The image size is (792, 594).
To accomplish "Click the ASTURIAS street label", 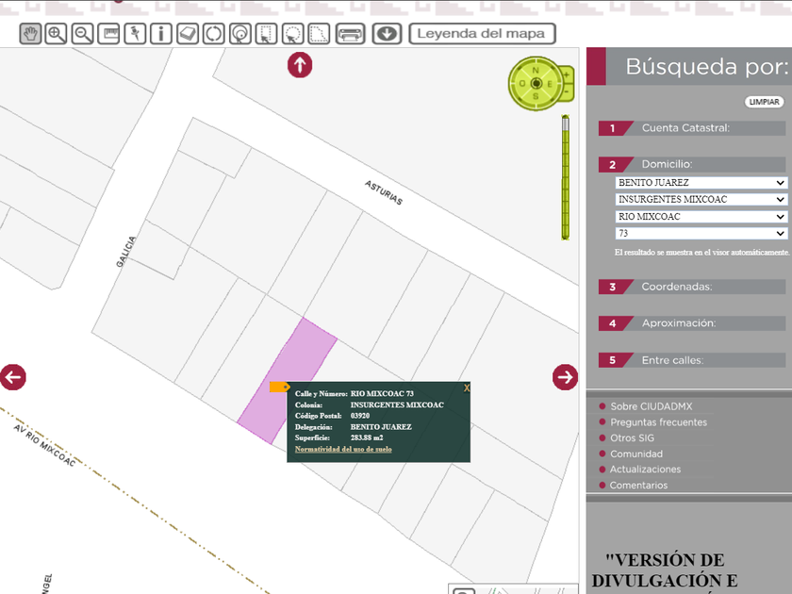I will pos(384,192).
